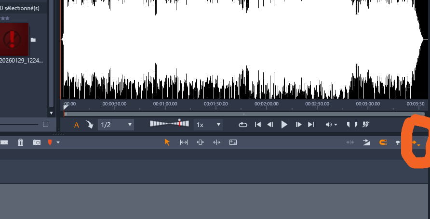Click the preview scrubber bar
Screen dimensions: 430x219
(x=244, y=114)
